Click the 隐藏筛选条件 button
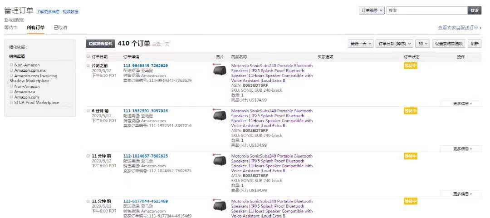 click(x=100, y=44)
